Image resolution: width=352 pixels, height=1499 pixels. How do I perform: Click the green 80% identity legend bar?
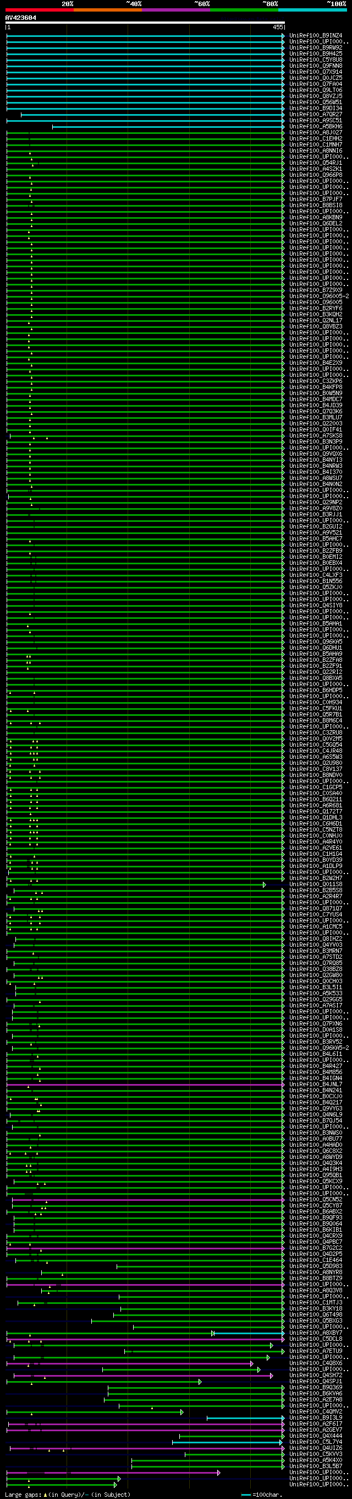244,10
